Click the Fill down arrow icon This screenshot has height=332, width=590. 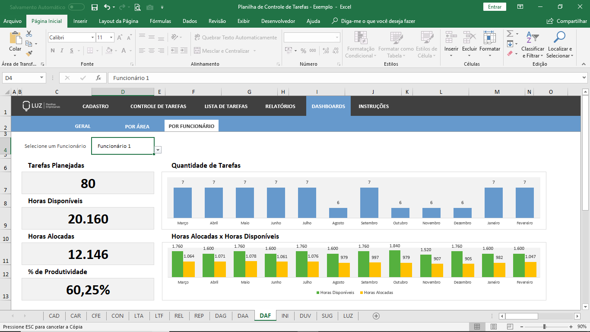click(x=510, y=44)
